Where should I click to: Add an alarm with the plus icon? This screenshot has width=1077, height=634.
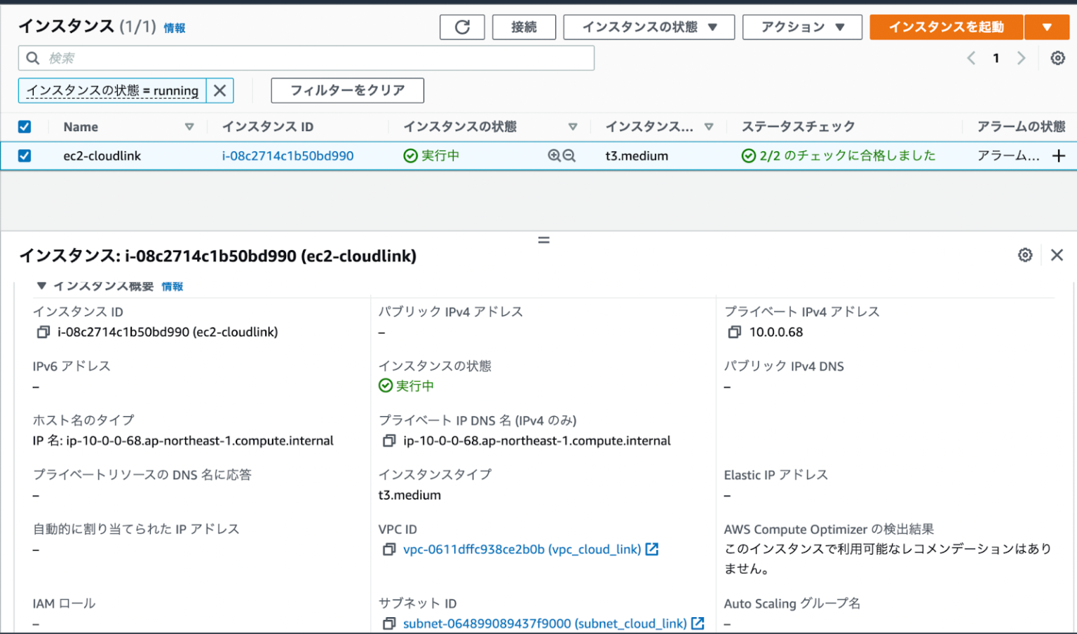tap(1059, 156)
